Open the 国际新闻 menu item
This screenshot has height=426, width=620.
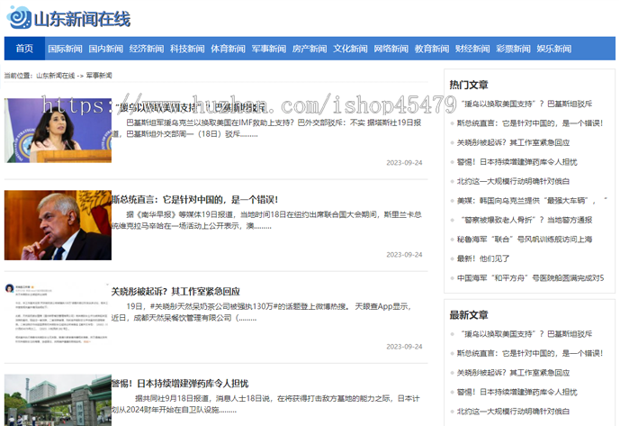point(66,49)
